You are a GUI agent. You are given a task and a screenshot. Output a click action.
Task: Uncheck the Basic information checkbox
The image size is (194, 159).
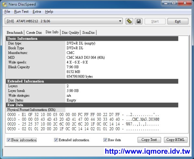(9, 140)
